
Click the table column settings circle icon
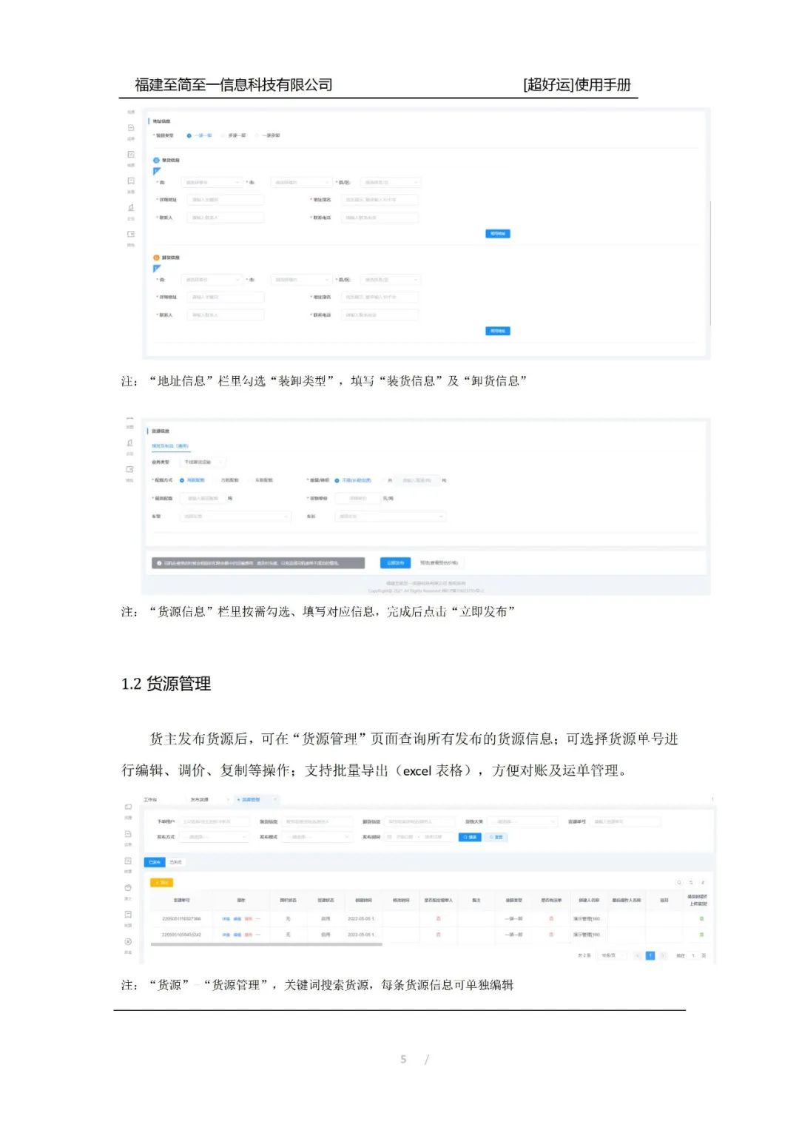(703, 883)
